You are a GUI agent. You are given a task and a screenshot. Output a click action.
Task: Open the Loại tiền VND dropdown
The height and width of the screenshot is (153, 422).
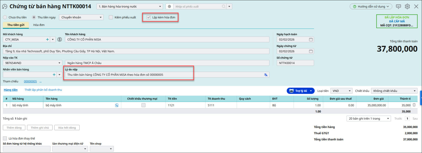point(350,91)
